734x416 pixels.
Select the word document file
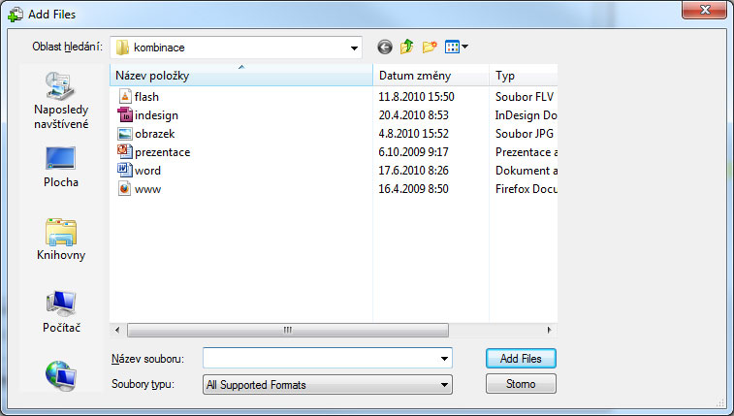click(x=147, y=171)
